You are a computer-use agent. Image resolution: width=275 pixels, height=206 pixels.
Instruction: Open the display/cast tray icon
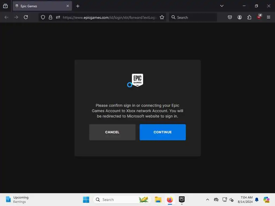225,200
